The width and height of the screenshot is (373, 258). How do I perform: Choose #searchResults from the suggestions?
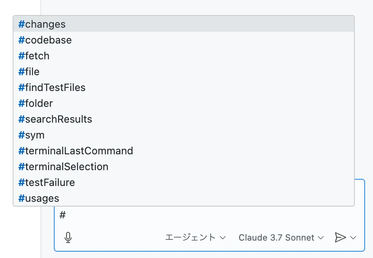click(x=55, y=119)
